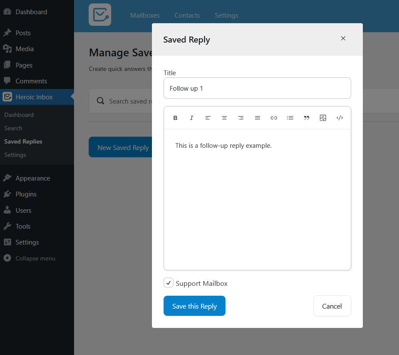The image size is (399, 355).
Task: Toggle code view with the code icon
Action: click(340, 118)
